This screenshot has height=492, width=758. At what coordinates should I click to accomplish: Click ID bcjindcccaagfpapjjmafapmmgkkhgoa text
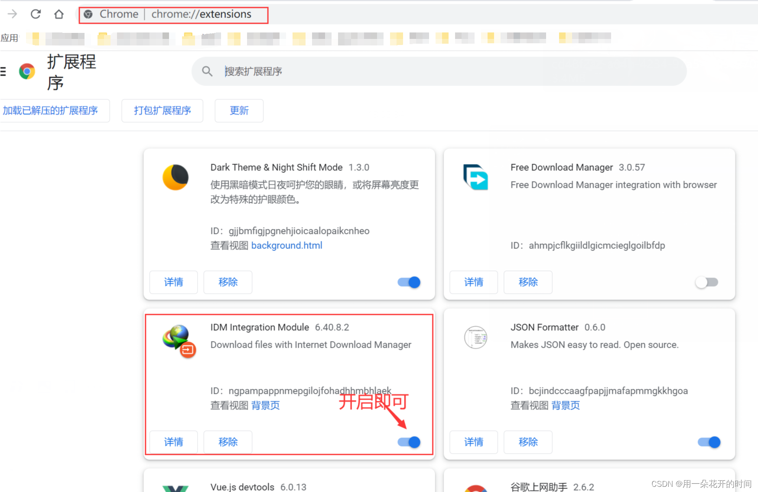[x=599, y=391]
